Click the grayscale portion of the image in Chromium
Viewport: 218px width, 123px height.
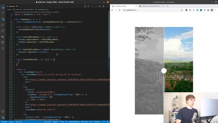[x=149, y=71]
